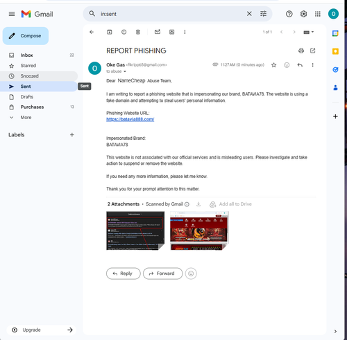This screenshot has height=340, width=347.
Task: Click the Gmail logo
Action: click(37, 14)
